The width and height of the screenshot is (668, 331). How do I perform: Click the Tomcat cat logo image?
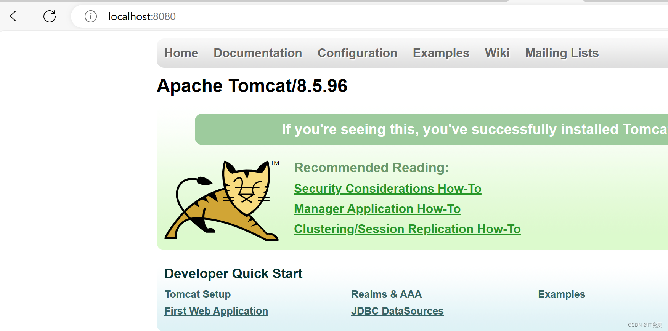pos(222,200)
